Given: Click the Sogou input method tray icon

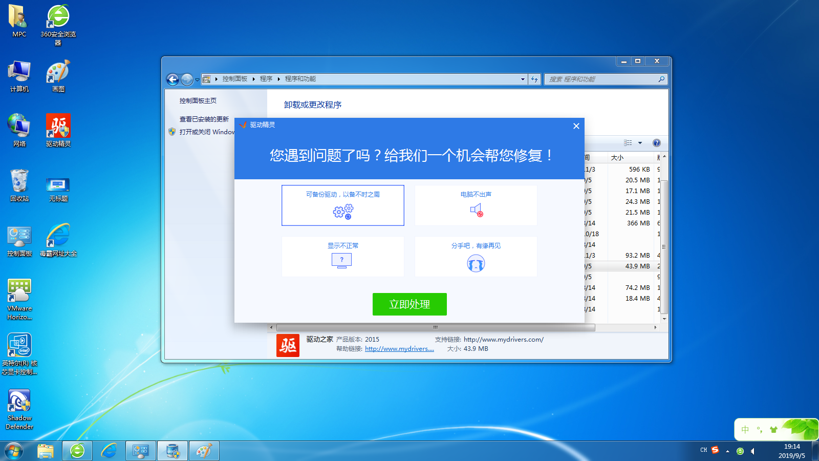Looking at the screenshot, I should pyautogui.click(x=715, y=450).
